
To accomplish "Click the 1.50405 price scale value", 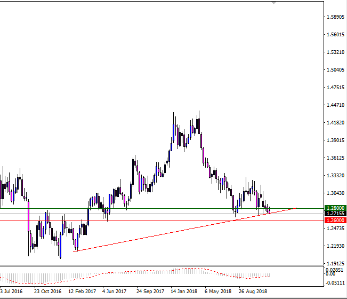I will 336,70.
